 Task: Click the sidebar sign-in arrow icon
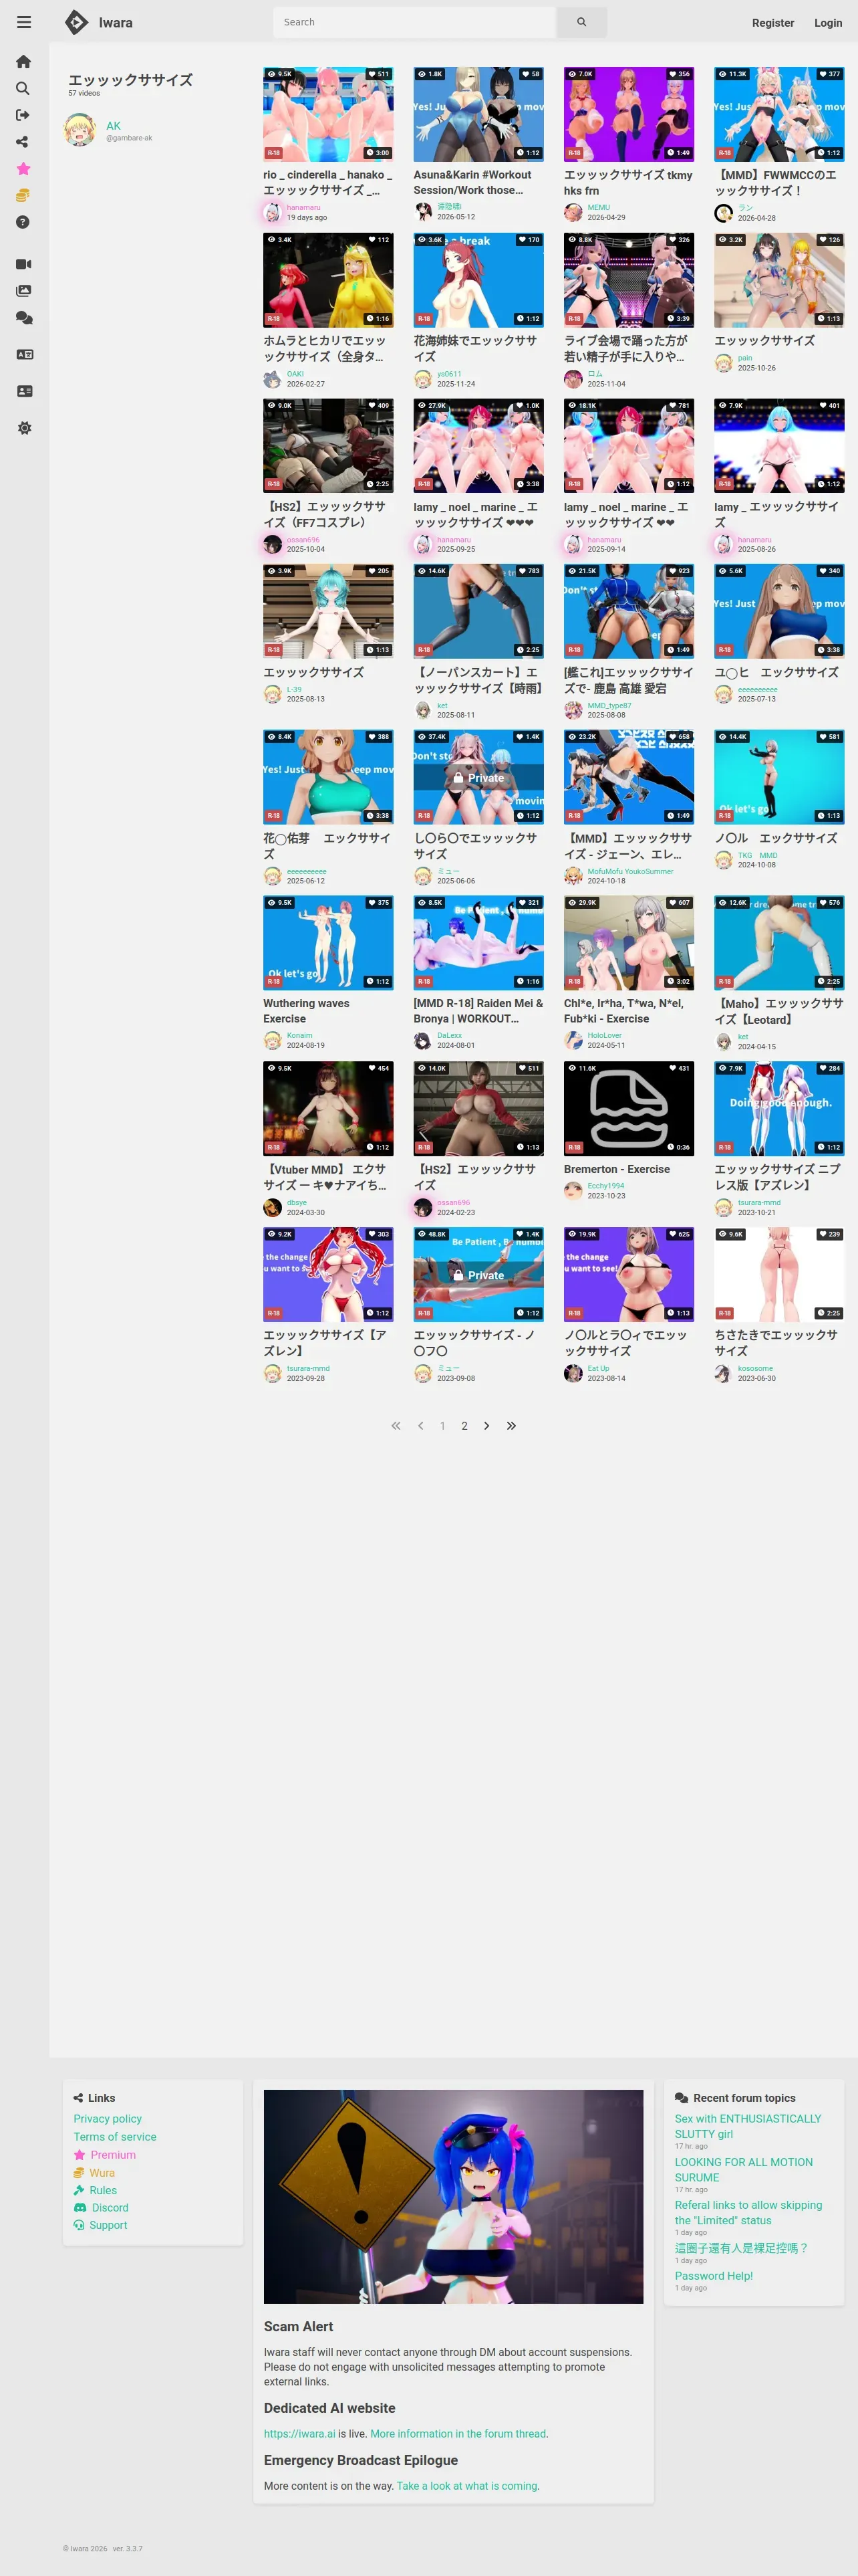click(x=24, y=115)
